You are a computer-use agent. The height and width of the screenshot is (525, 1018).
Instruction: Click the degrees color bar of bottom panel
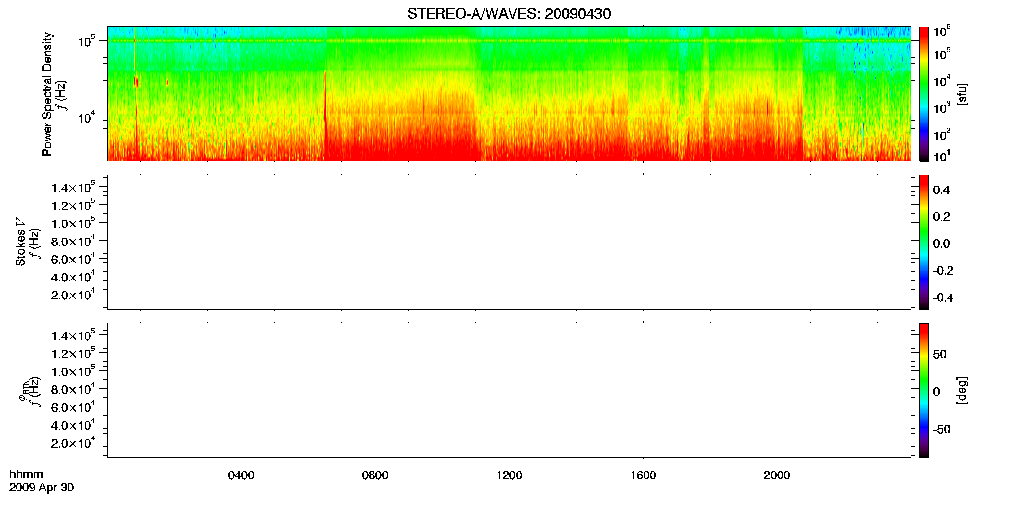[924, 390]
